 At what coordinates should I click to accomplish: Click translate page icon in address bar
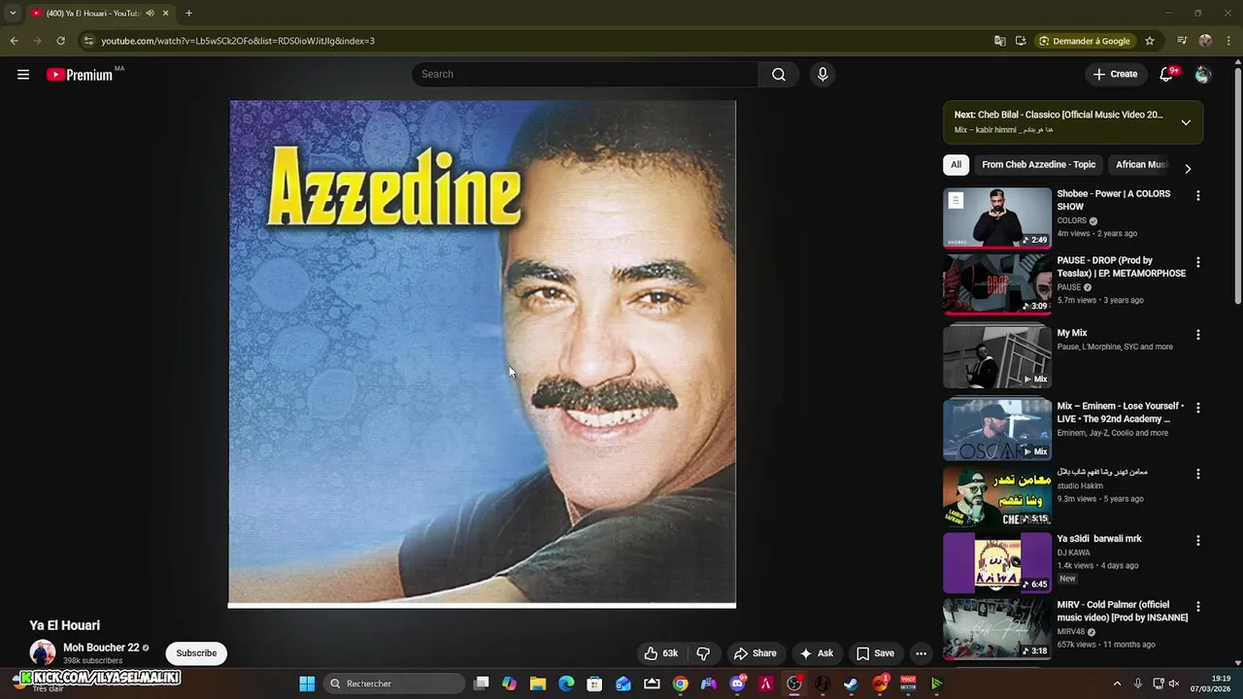(x=1000, y=41)
